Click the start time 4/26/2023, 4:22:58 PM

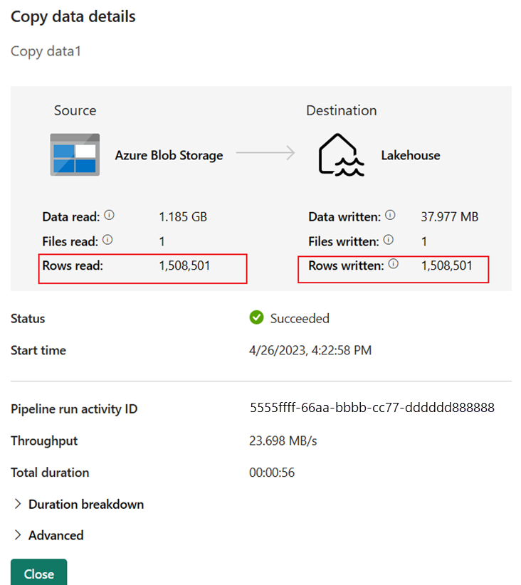[310, 350]
